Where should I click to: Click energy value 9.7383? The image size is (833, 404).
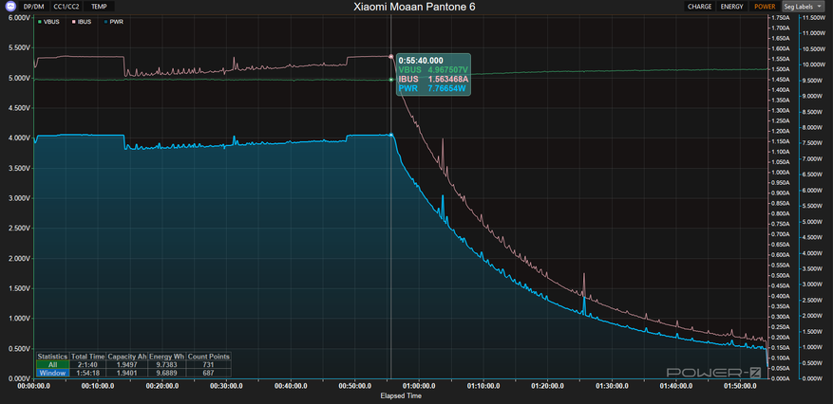(x=167, y=365)
